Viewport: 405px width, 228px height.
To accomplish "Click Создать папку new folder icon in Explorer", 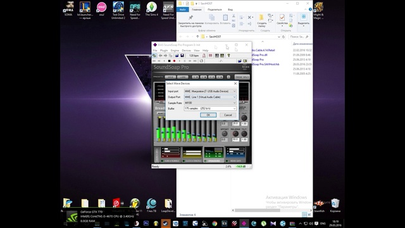I will point(261,17).
